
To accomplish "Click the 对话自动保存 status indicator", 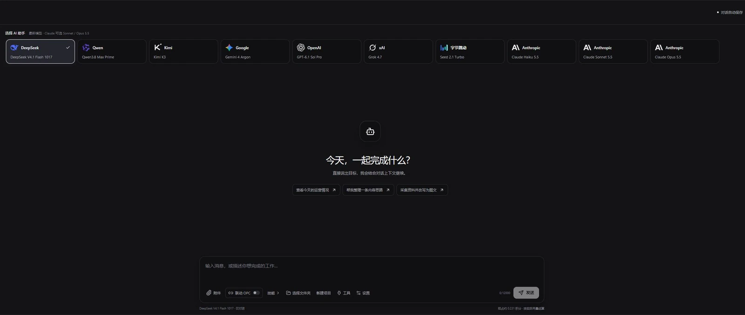I will [730, 13].
